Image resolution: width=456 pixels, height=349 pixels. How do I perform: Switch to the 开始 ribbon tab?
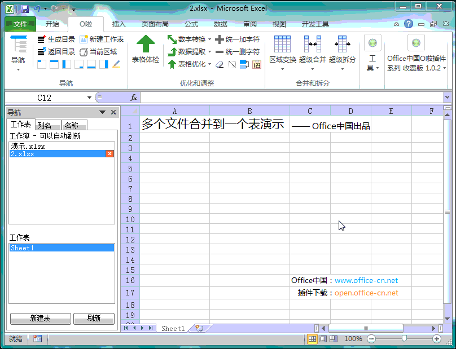52,24
